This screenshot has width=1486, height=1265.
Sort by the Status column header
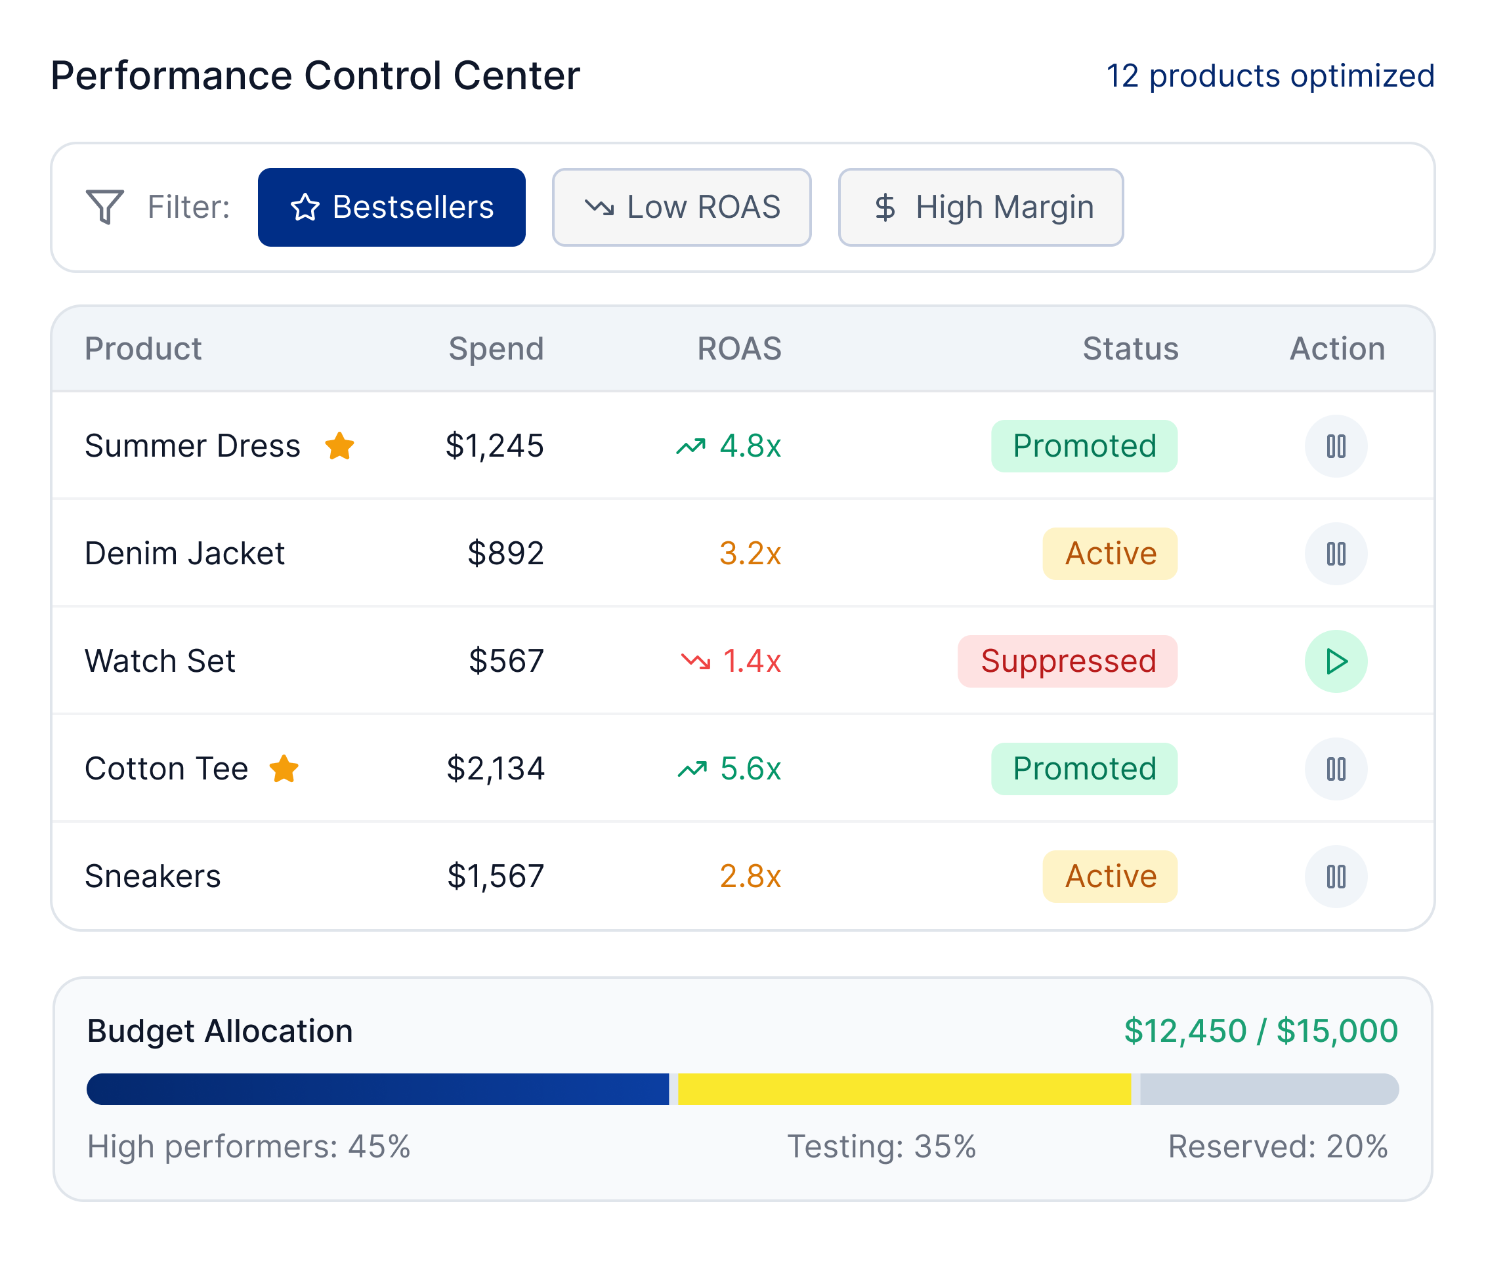(x=1130, y=349)
